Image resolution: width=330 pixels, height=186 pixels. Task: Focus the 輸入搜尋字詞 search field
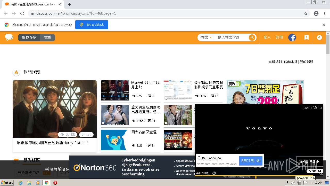(x=231, y=37)
